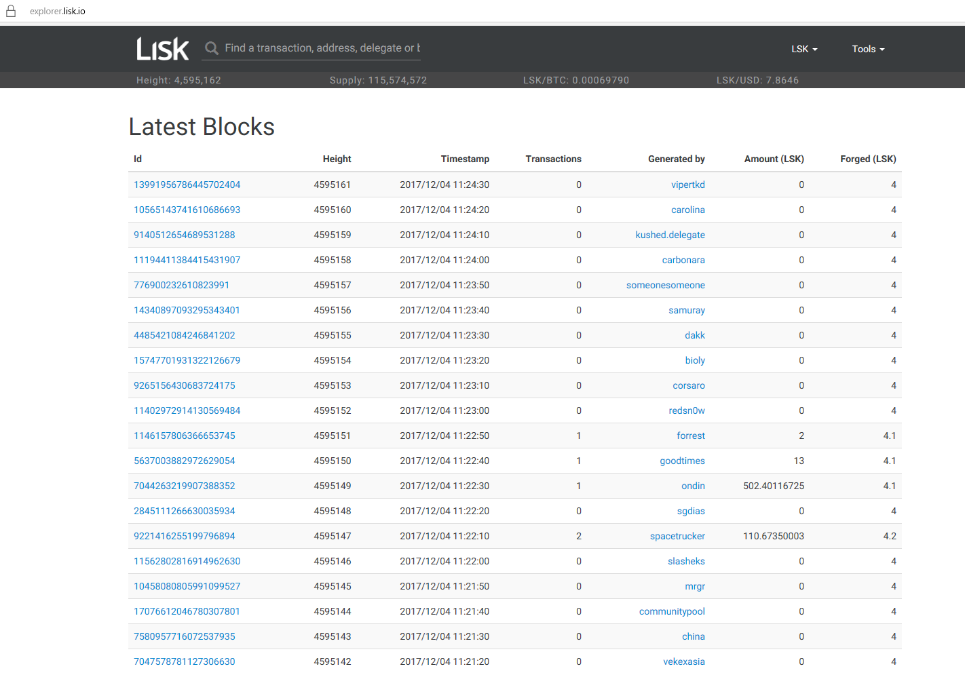Click block id 7047578781127306630

click(x=184, y=661)
